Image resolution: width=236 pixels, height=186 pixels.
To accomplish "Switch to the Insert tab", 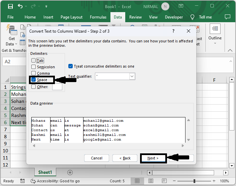I will point(48,17).
